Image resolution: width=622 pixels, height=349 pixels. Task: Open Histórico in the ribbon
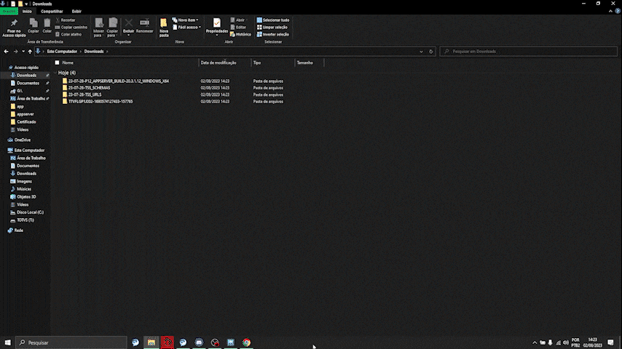coord(240,34)
